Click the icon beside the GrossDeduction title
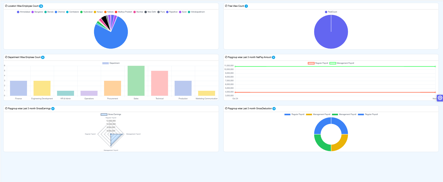The width and height of the screenshot is (443, 182). (x=226, y=108)
